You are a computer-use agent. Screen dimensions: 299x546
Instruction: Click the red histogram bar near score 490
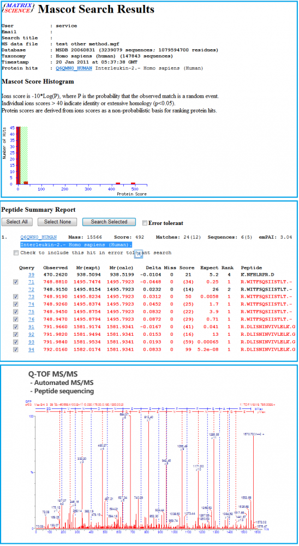coord(133,183)
